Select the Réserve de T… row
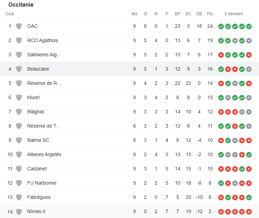 pyautogui.click(x=129, y=126)
